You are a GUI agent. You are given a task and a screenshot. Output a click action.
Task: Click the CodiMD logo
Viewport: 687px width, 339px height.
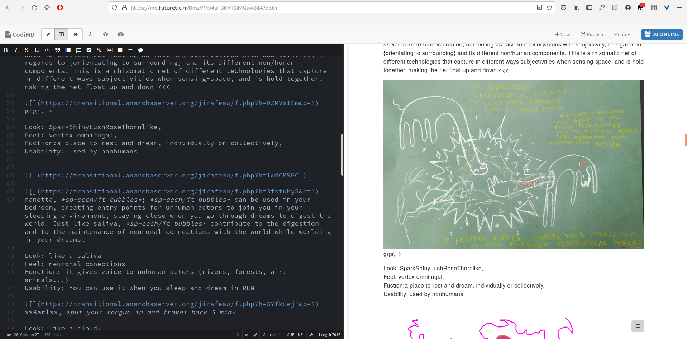coord(20,34)
